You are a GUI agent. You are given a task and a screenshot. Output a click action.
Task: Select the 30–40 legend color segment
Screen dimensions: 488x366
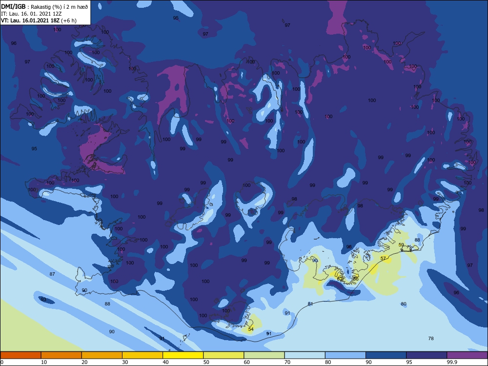142,355
